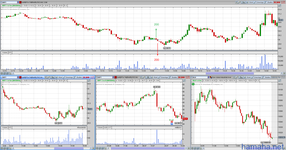Click the Lo: 29.71 bubble on top chart
This screenshot has height=150, width=286.
[167, 48]
